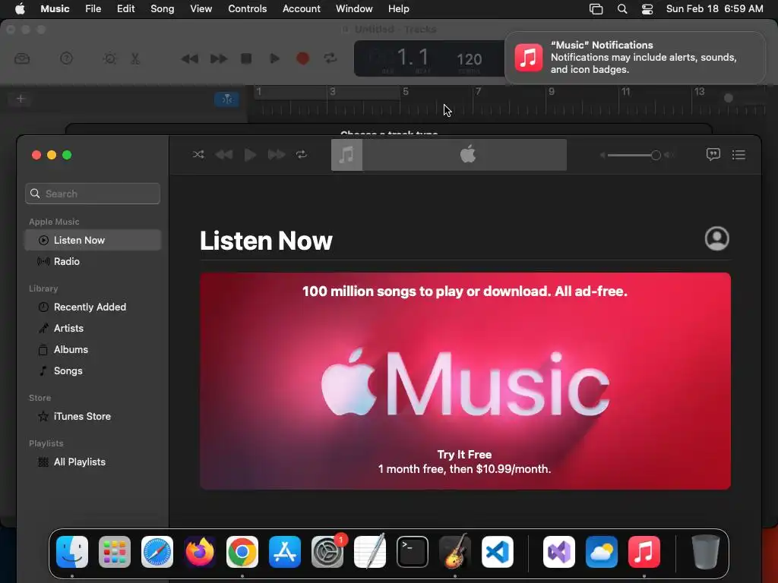This screenshot has width=778, height=583.
Task: Toggle GarageBand cycle mode
Action: click(330, 58)
